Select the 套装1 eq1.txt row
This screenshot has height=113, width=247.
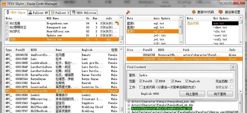[152, 23]
